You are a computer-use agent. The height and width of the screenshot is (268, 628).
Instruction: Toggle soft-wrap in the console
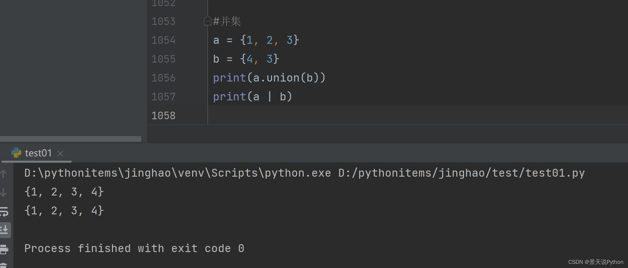coord(4,212)
